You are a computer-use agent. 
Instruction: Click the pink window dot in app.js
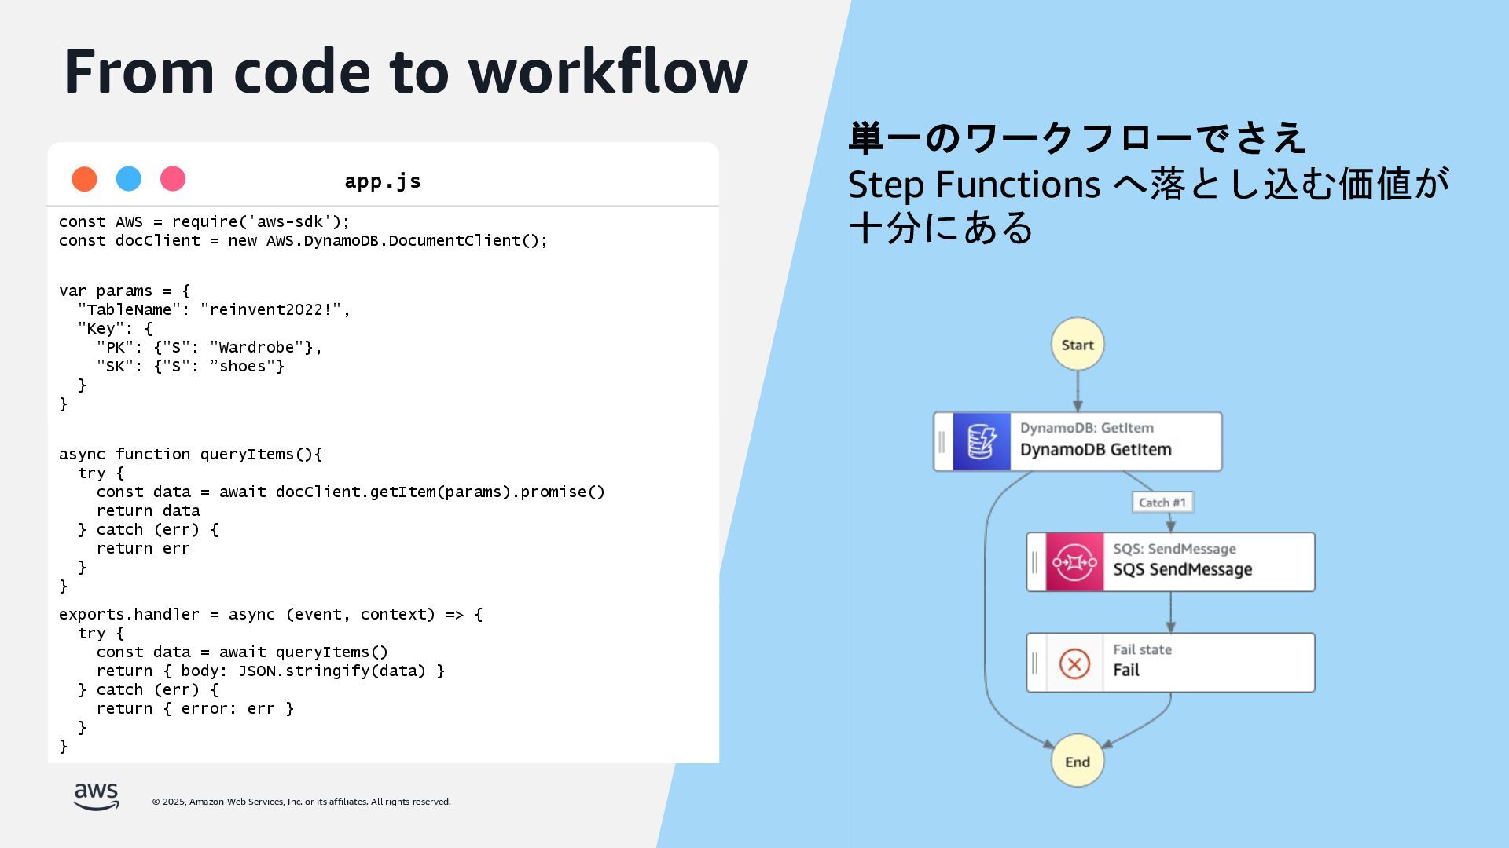173,179
